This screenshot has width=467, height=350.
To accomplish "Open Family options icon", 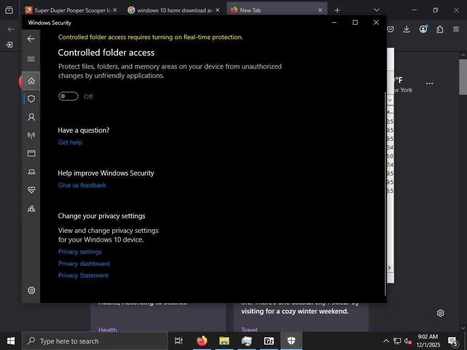I will click(31, 209).
